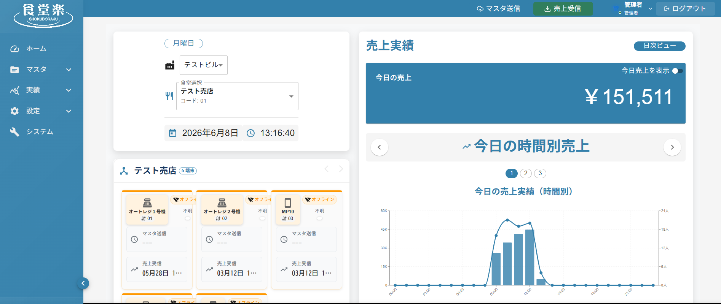The image size is (721, 304).
Task: Click trend icon beside 今日の時間別売上 title
Action: click(x=466, y=147)
